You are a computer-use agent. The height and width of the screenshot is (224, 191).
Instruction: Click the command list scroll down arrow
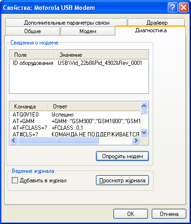point(144,132)
